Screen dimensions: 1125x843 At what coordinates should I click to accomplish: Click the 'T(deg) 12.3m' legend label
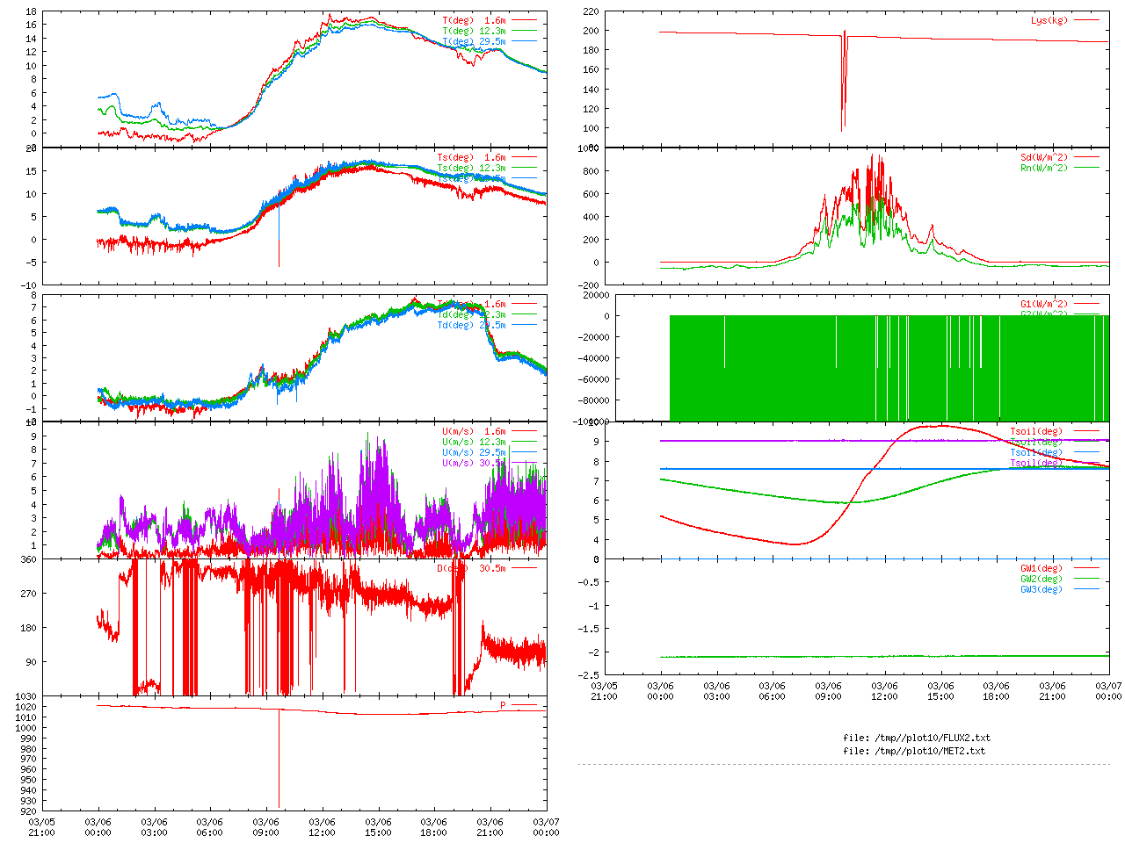click(x=474, y=31)
